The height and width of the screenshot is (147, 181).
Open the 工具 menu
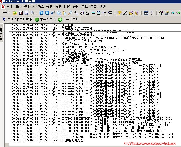click(x=85, y=7)
